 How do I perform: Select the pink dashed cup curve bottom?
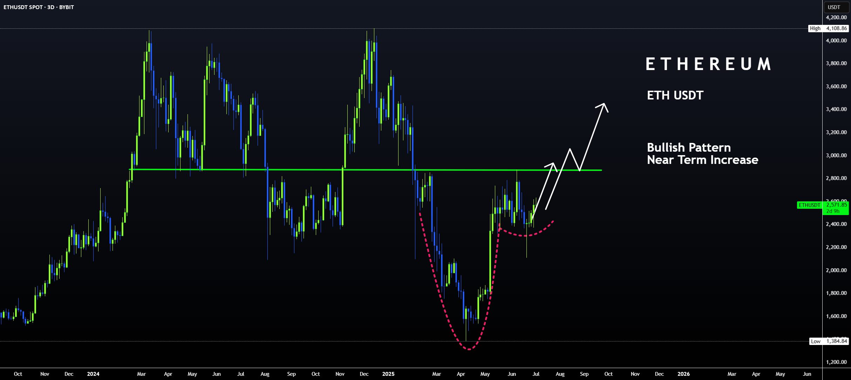click(x=469, y=348)
